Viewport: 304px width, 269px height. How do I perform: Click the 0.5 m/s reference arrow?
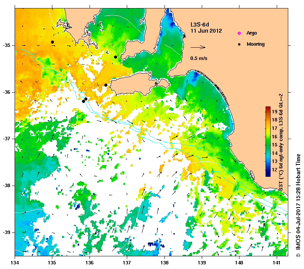198,47
